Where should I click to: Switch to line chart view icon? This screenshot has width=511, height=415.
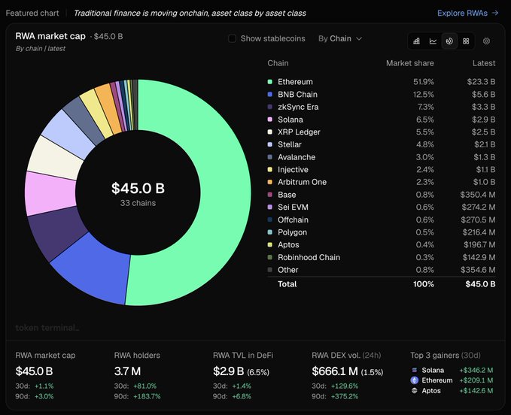click(x=433, y=41)
